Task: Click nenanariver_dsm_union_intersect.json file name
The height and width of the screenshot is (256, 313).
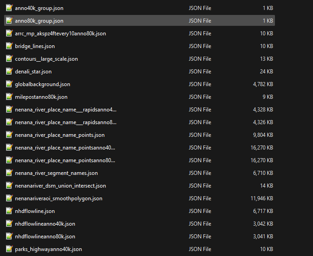Action: (x=60, y=186)
